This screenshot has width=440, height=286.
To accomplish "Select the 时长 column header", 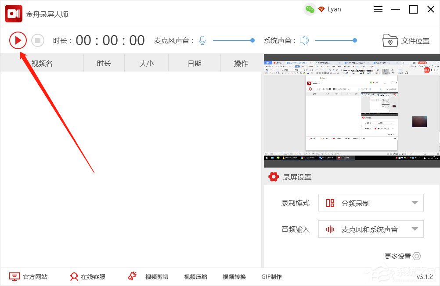I will click(104, 63).
